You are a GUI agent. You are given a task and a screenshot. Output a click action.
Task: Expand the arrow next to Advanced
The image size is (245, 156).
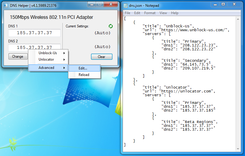(64, 68)
